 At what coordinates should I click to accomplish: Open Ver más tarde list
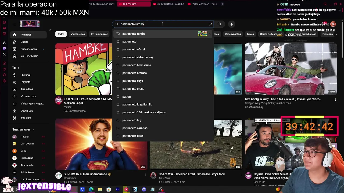[28, 96]
